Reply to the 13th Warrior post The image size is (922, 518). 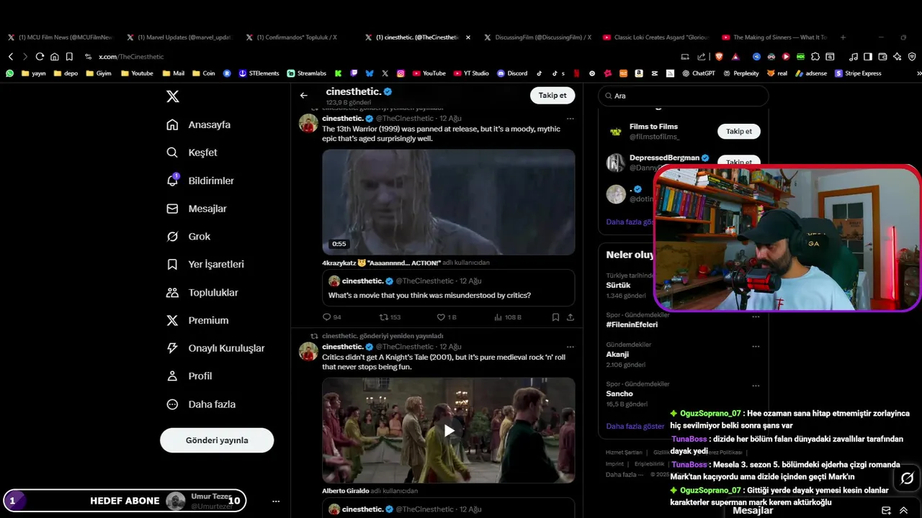332,317
